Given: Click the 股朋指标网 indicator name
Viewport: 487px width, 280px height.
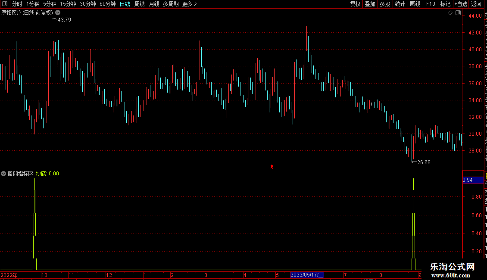Looking at the screenshot, I should point(21,174).
